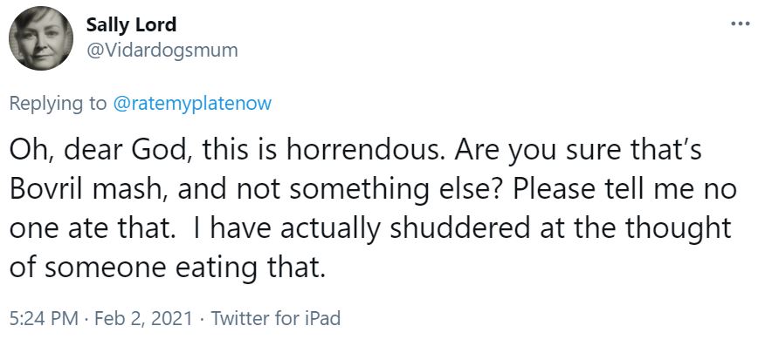Open the @ratemyplatenow mention link
Image resolution: width=765 pixels, height=346 pixels.
[x=192, y=104]
